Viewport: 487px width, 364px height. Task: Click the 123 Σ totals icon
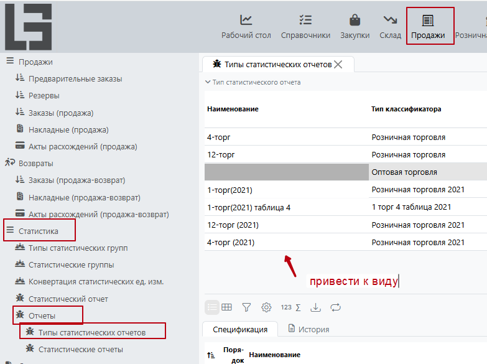[x=290, y=307]
